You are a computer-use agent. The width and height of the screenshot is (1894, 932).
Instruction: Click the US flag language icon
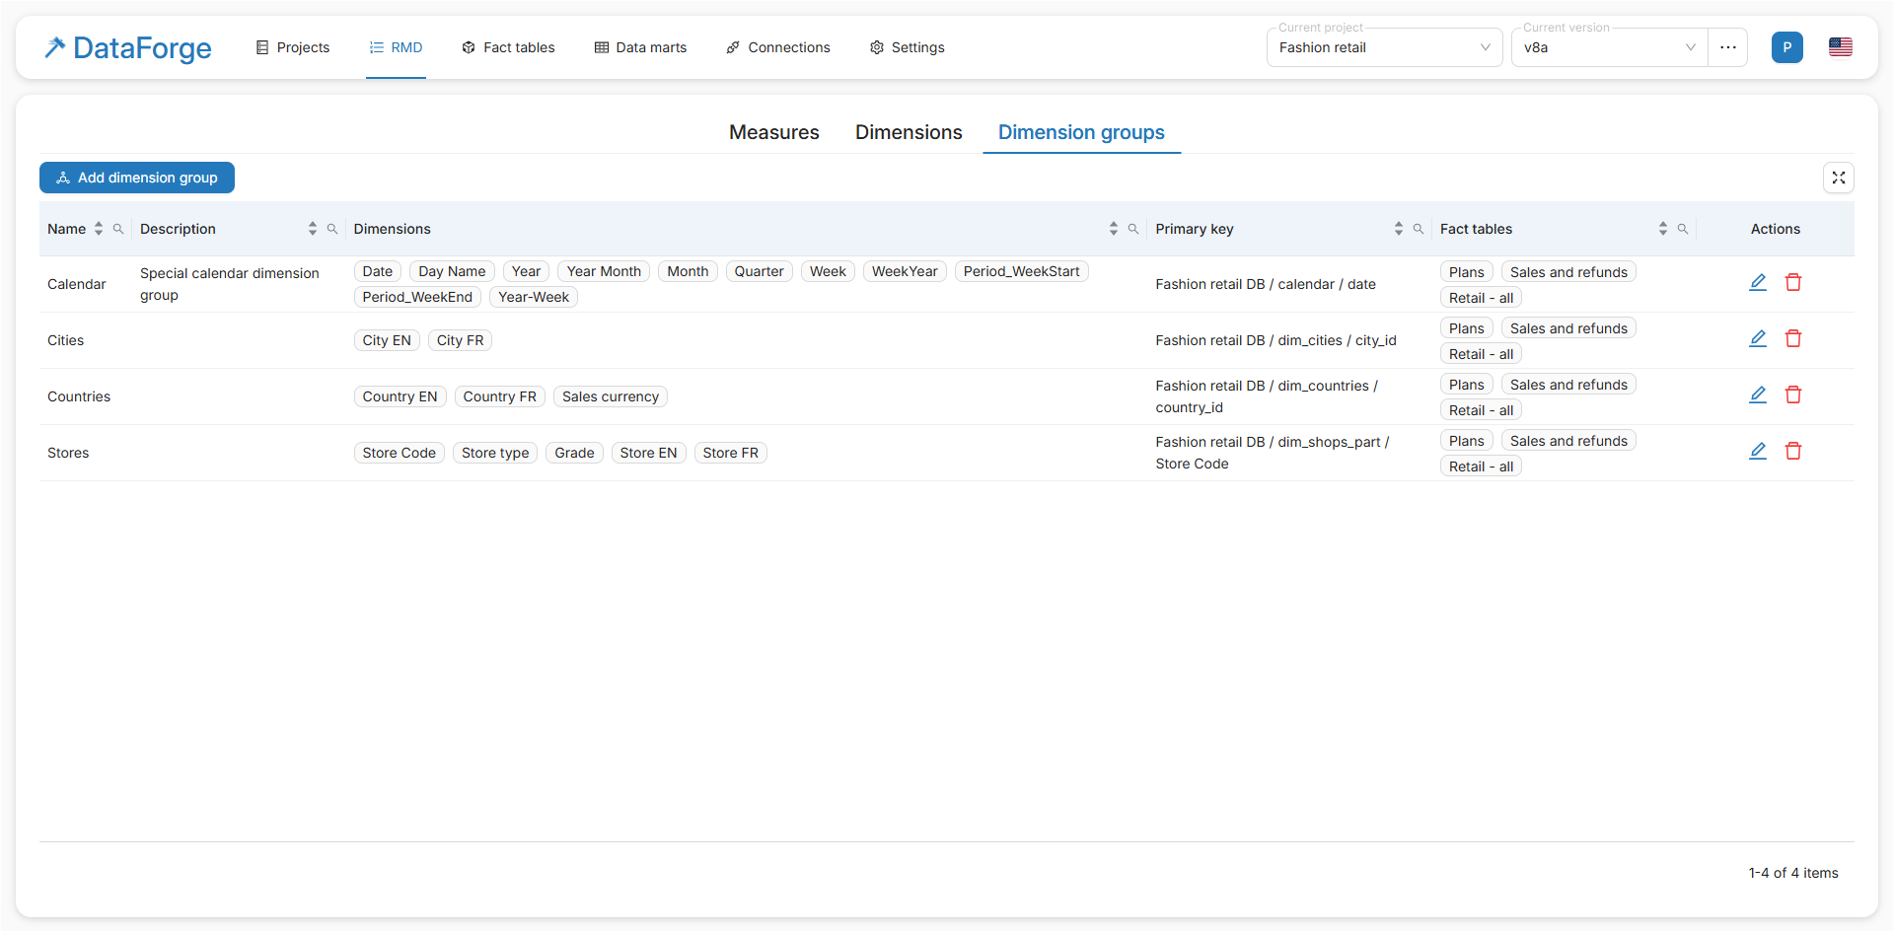pyautogui.click(x=1840, y=47)
